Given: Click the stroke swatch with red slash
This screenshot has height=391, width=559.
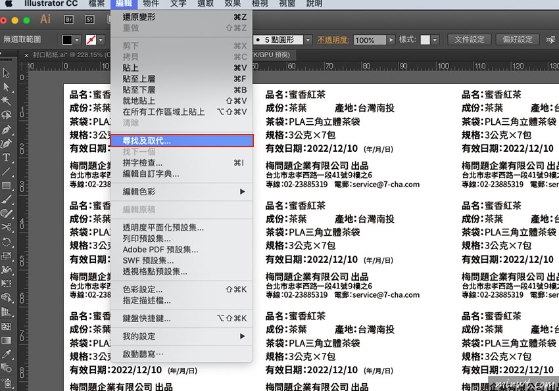Looking at the screenshot, I should pyautogui.click(x=91, y=39).
